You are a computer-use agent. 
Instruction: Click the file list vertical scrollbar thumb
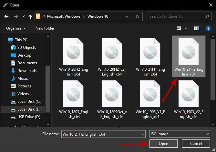(213, 69)
